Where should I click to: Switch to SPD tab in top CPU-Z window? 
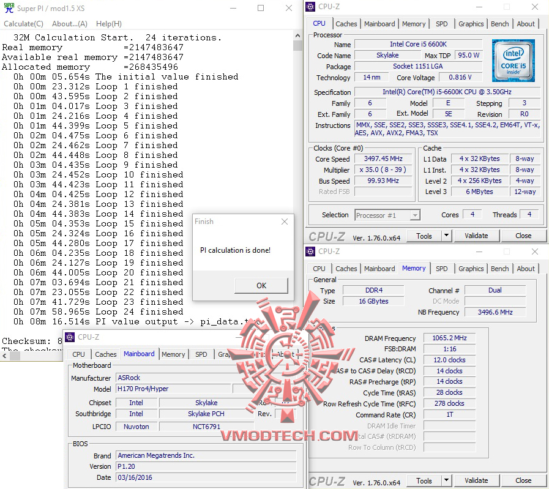pyautogui.click(x=441, y=24)
